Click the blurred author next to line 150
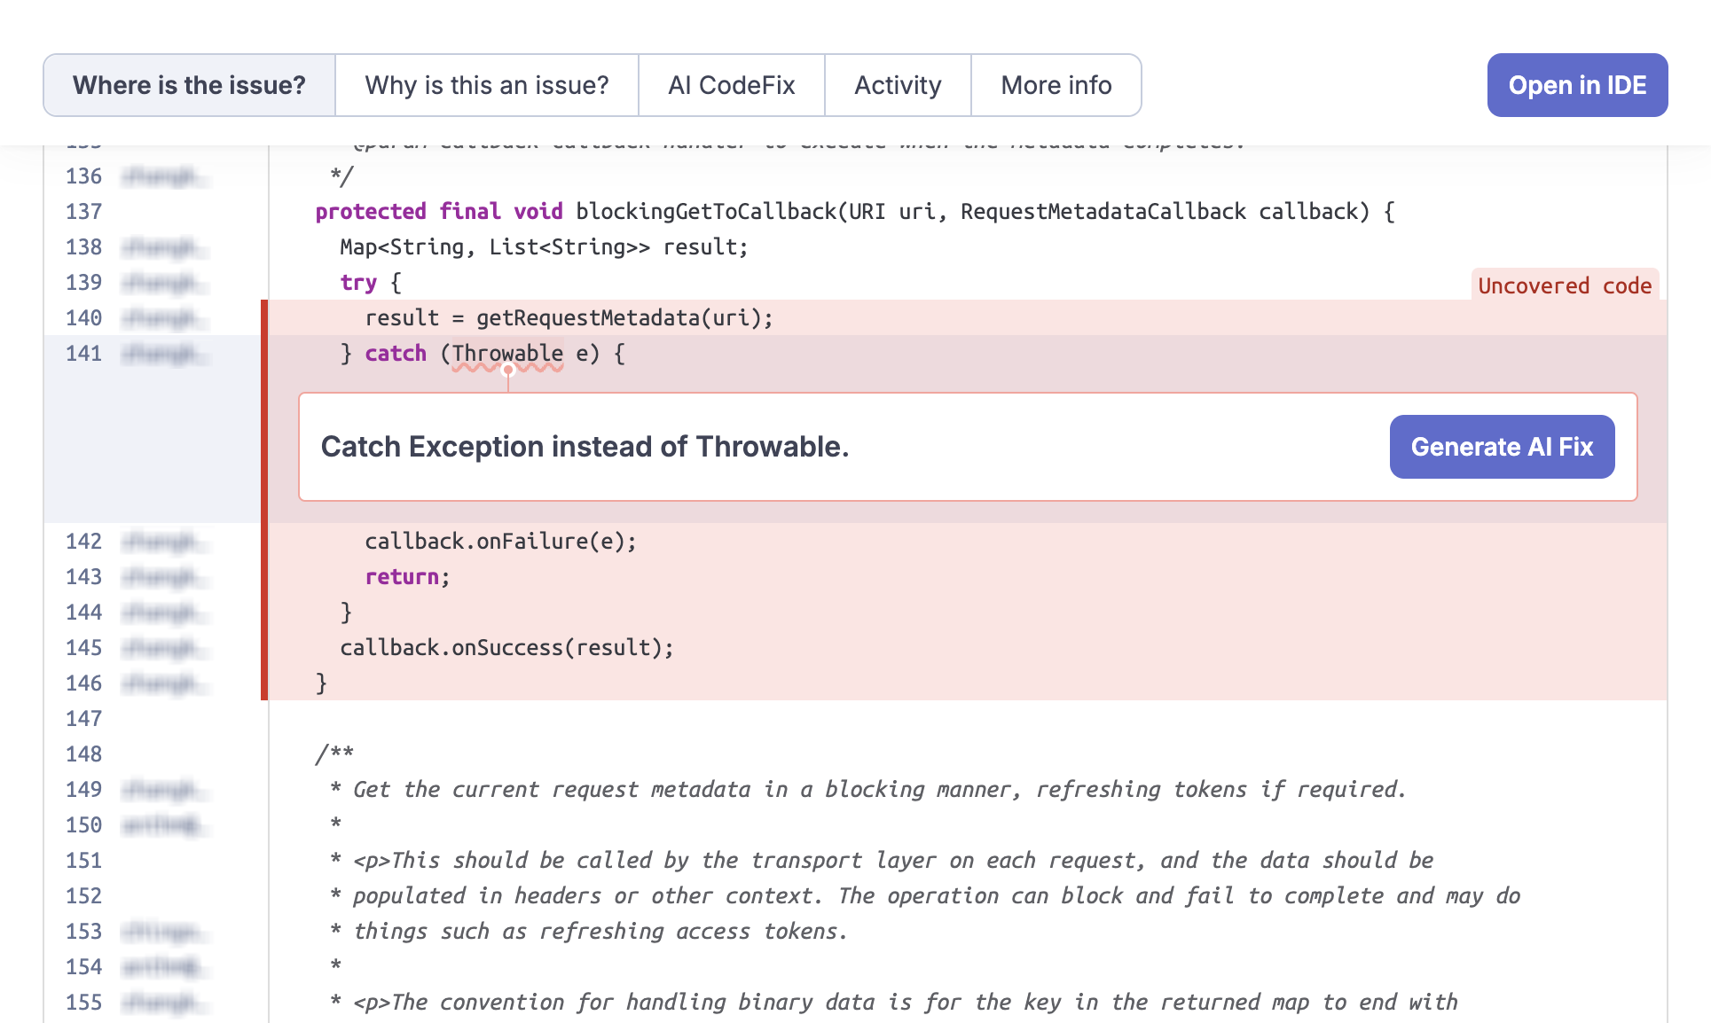 click(x=165, y=825)
